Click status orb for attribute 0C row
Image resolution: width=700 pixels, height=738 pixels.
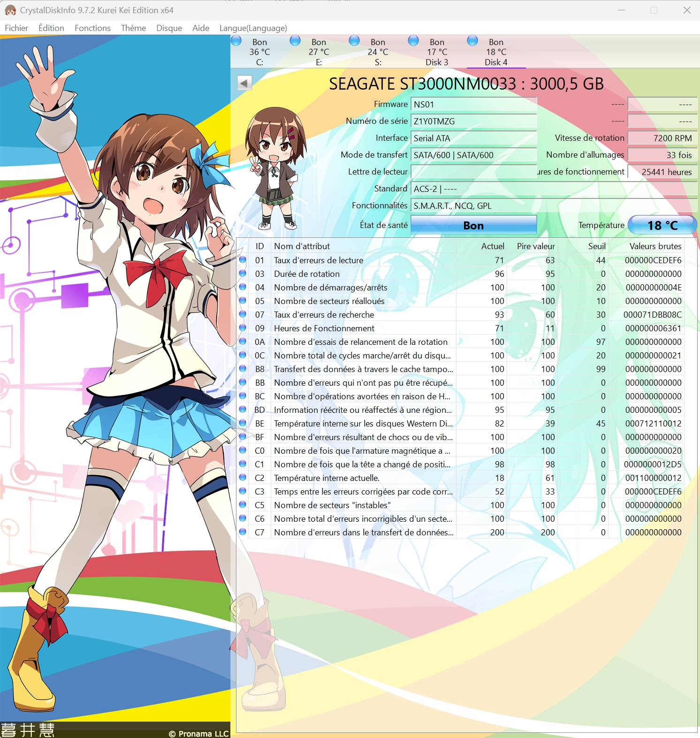243,355
